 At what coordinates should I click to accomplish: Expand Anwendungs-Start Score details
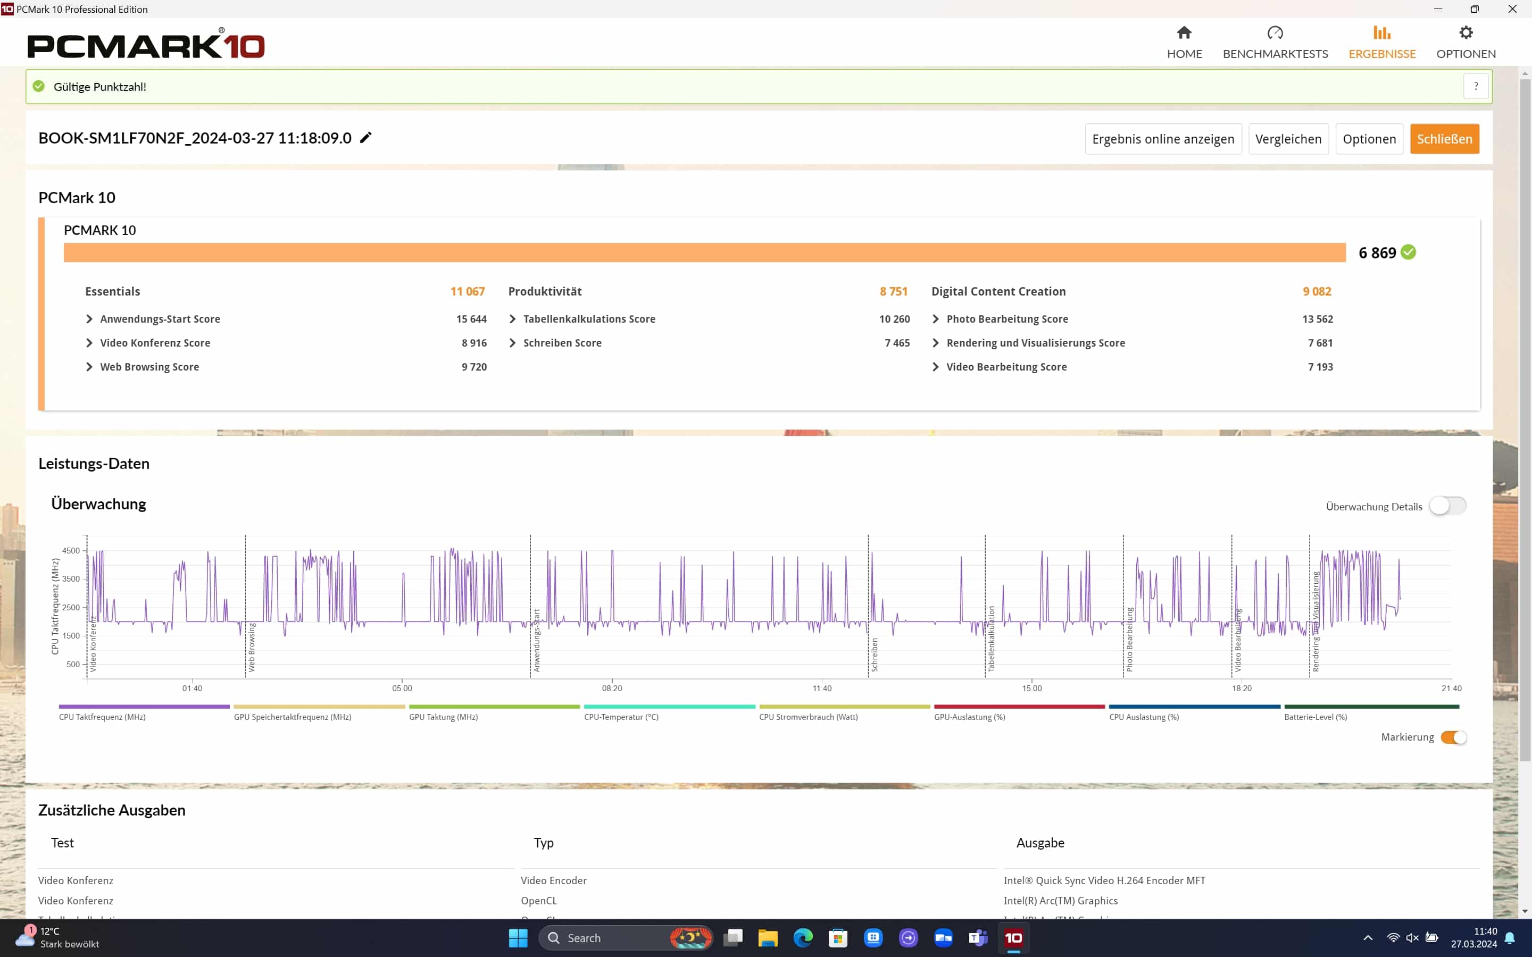(89, 319)
